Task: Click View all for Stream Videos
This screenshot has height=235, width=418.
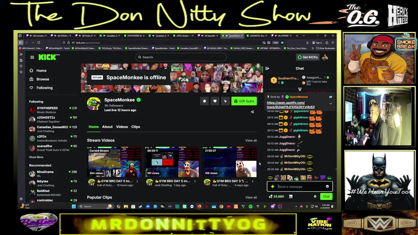Action: coord(251,140)
